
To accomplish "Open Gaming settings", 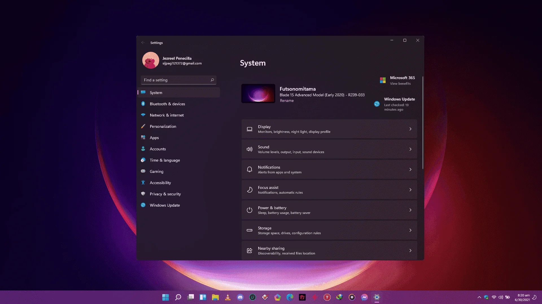I will click(x=179, y=171).
